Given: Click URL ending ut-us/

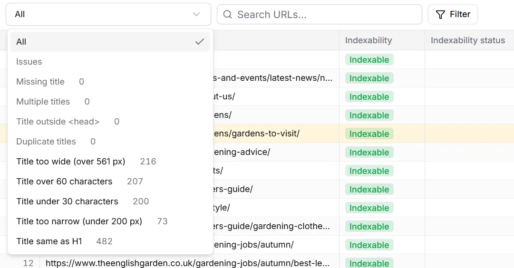Looking at the screenshot, I should [224, 96].
